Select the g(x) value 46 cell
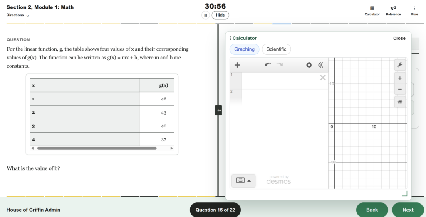Screen dimensions: 426x217 pyautogui.click(x=156, y=99)
